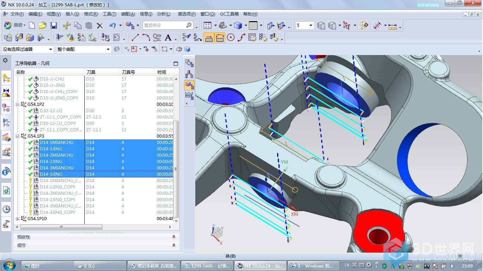Click the Create Geometry icon
483x271 pixels.
click(x=30, y=37)
